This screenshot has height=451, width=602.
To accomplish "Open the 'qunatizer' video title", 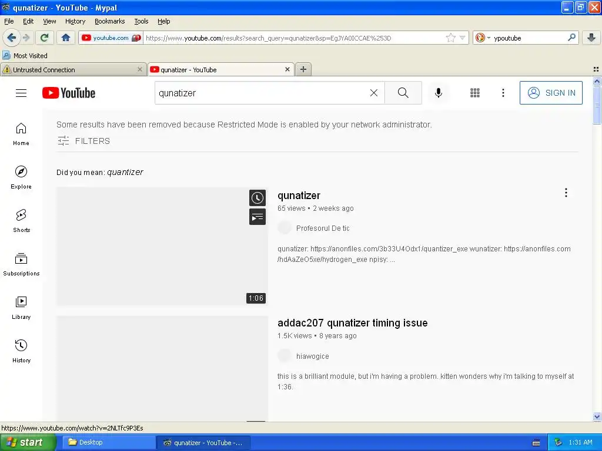I will (299, 196).
